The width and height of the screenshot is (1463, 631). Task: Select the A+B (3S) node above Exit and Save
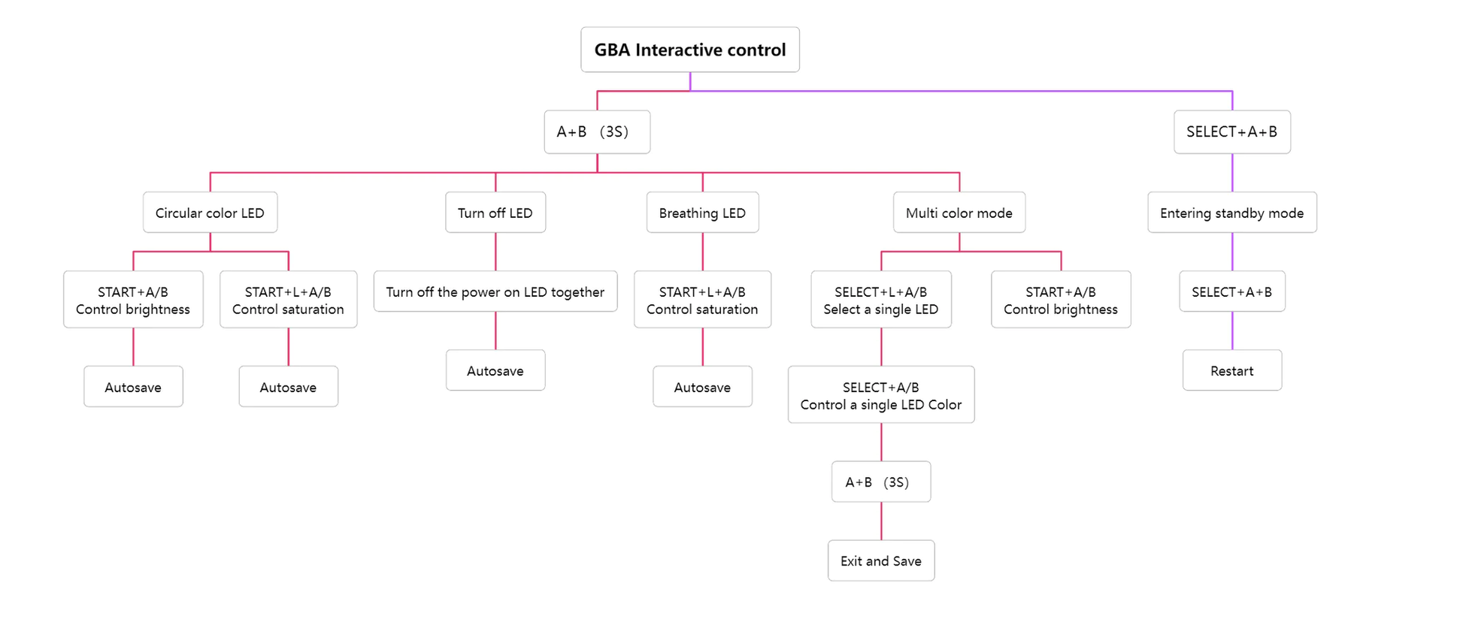880,482
